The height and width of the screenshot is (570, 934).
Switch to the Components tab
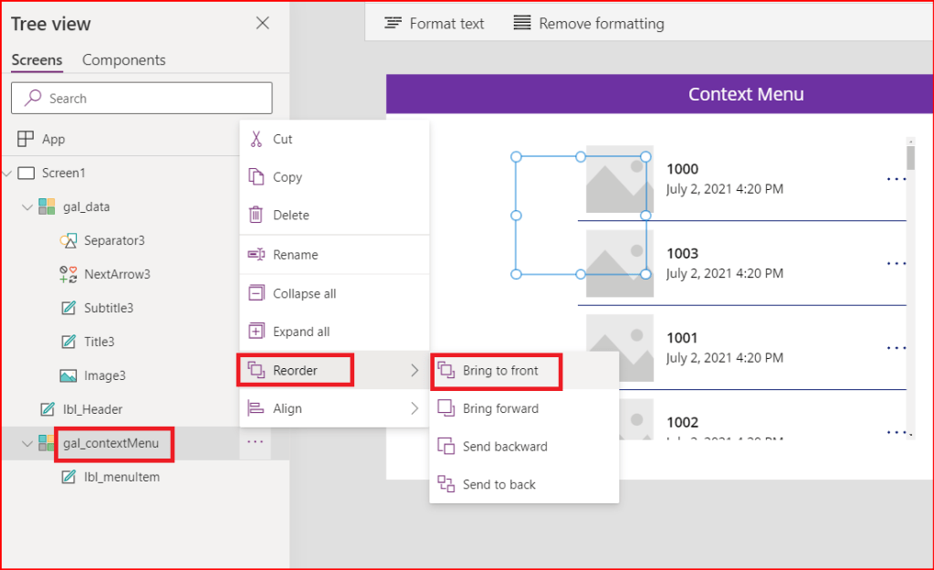(124, 60)
